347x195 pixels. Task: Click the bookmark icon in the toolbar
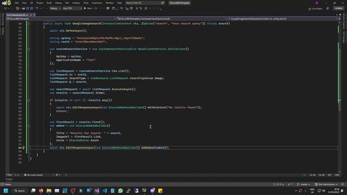tap(146, 9)
